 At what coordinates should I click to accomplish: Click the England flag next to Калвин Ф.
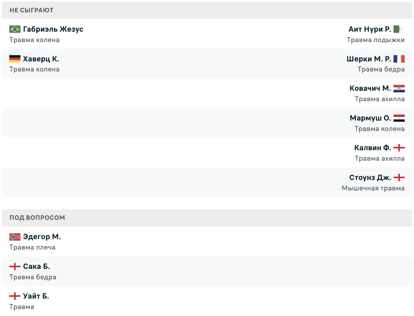pos(399,148)
